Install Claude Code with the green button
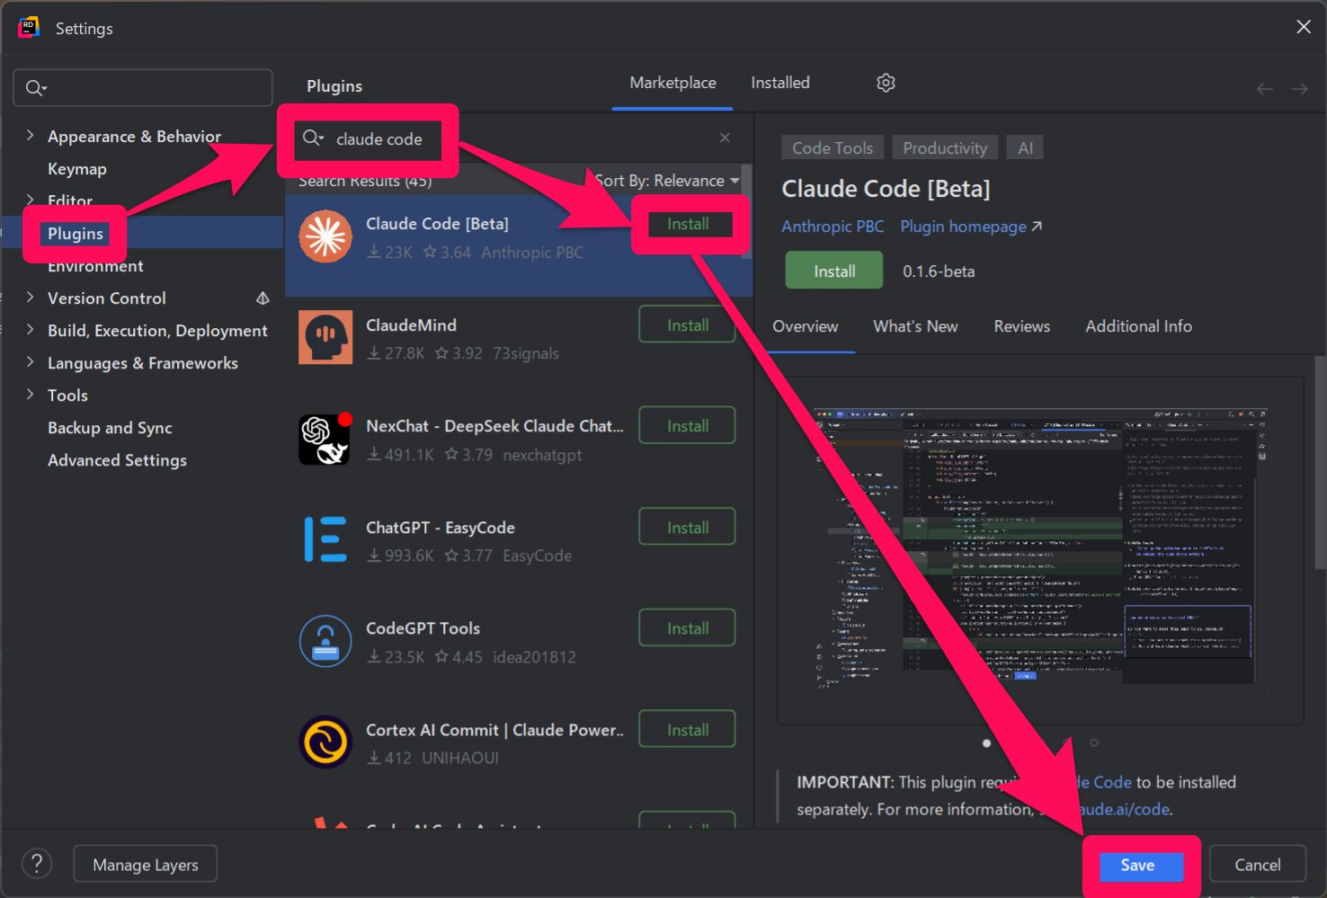Screen dimensions: 1327x898 [x=833, y=270]
